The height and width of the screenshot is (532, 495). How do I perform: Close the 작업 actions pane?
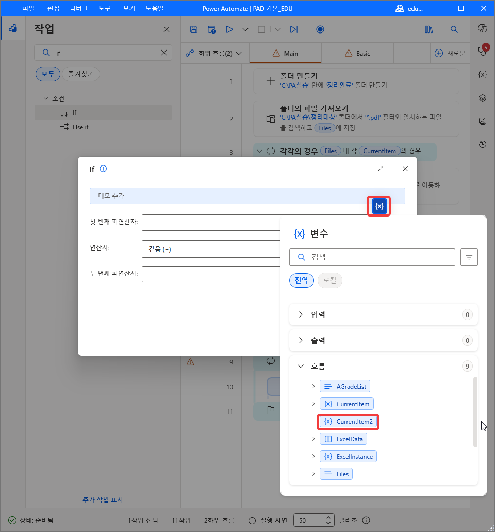click(x=166, y=29)
